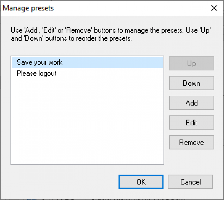The width and height of the screenshot is (224, 200).
Task: Select the 'Save your work' preset
Action: click(x=40, y=62)
